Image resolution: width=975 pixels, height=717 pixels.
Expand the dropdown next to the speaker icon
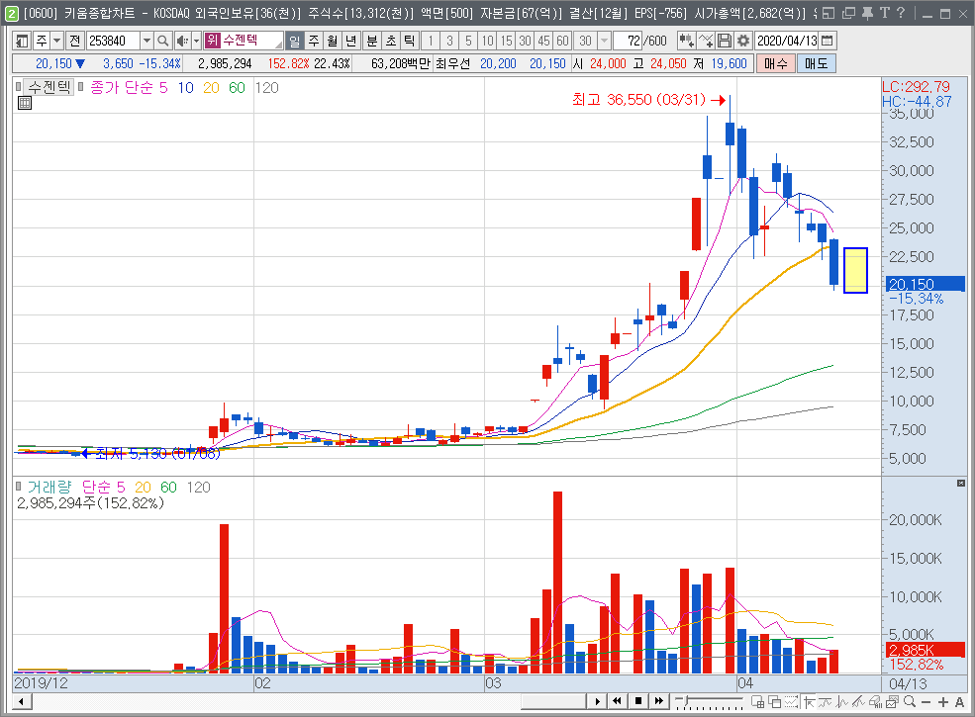[196, 41]
